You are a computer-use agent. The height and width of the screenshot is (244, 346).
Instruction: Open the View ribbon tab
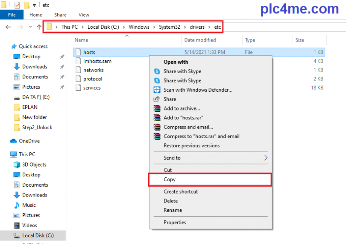84,15
